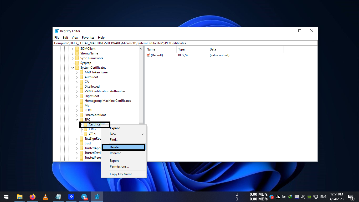Open the battery status tray icon
Screen dimensions: 359x202
point(284,196)
